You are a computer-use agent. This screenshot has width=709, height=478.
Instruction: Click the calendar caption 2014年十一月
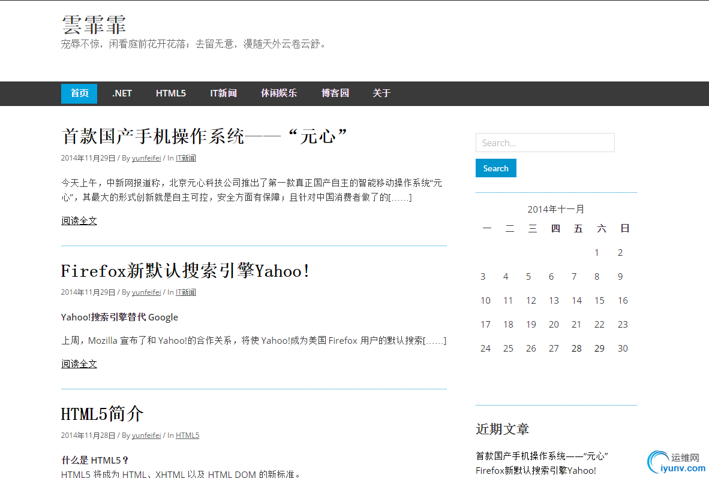pos(555,209)
